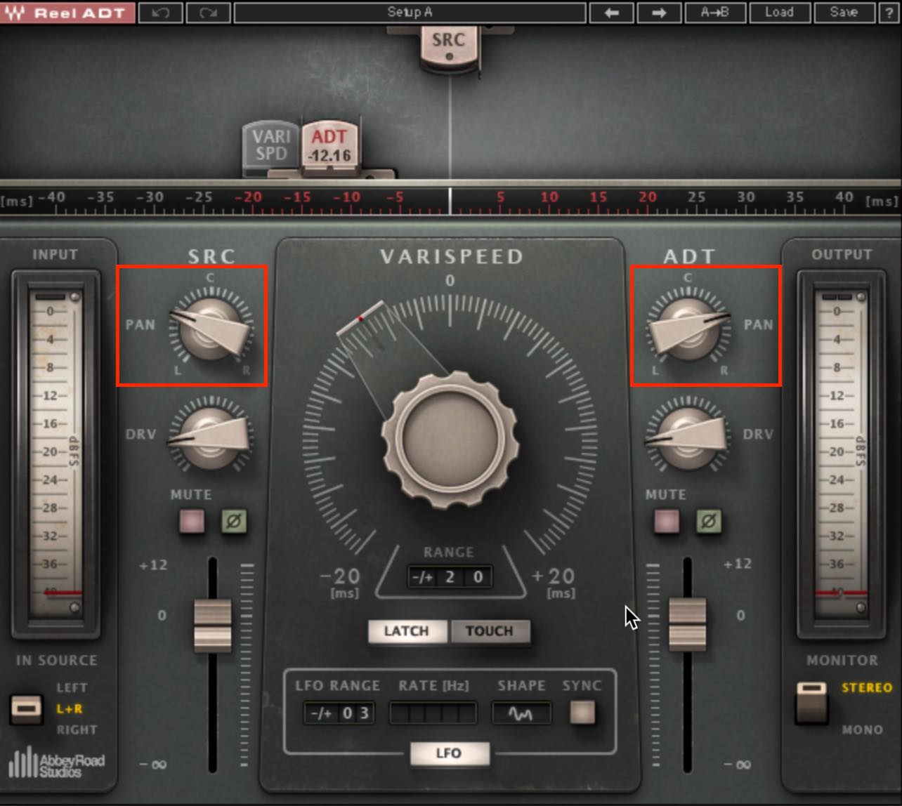This screenshot has height=806, width=902.
Task: Copy setup with A→B button
Action: click(715, 13)
